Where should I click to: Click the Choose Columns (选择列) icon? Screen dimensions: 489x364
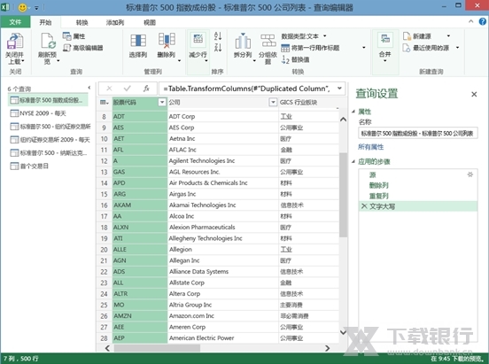pyautogui.click(x=138, y=41)
